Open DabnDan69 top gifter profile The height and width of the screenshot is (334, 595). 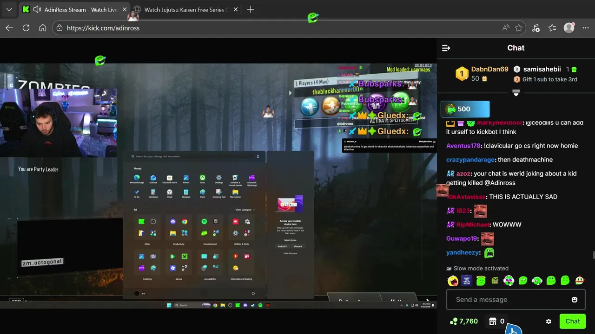(x=489, y=69)
